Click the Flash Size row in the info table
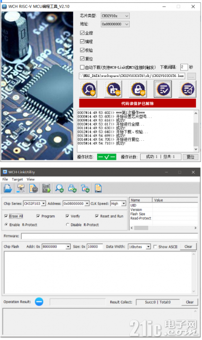 point(164,214)
